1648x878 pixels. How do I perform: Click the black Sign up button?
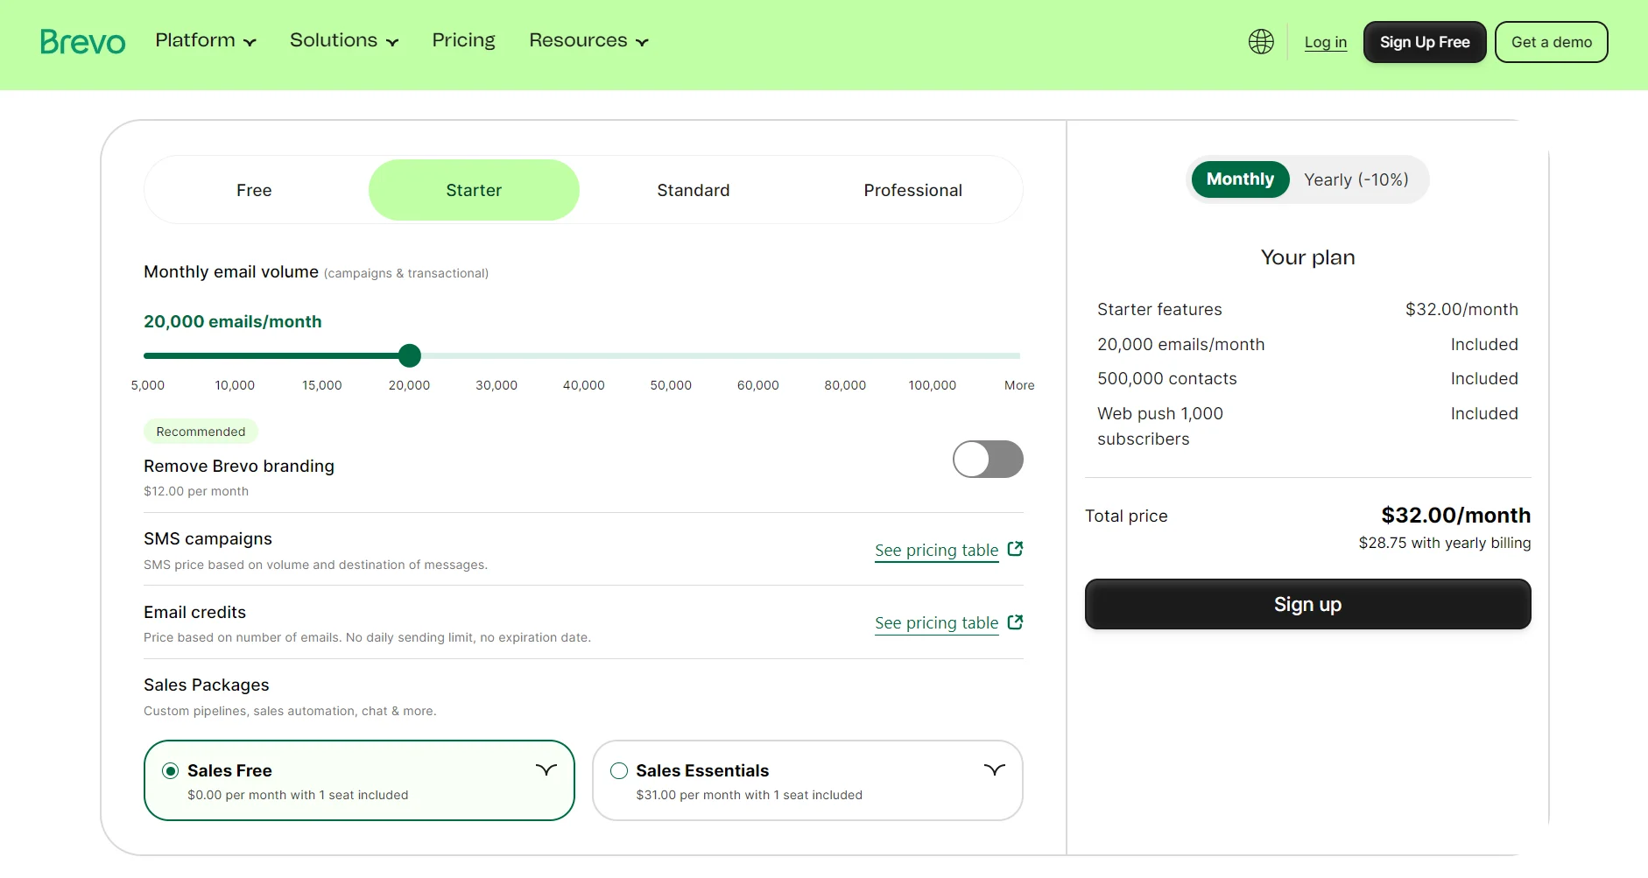click(x=1307, y=604)
